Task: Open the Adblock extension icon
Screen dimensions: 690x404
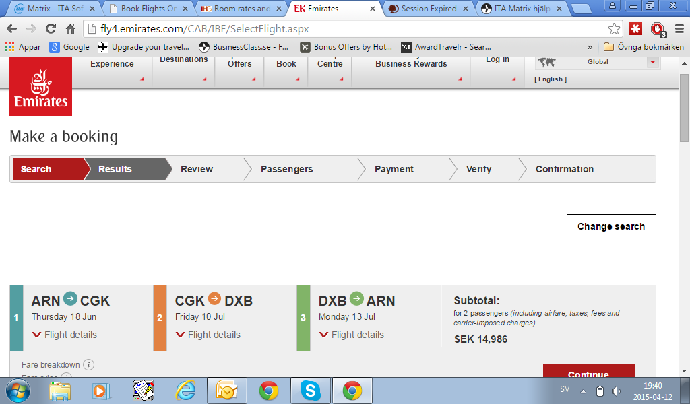Action: pos(657,29)
